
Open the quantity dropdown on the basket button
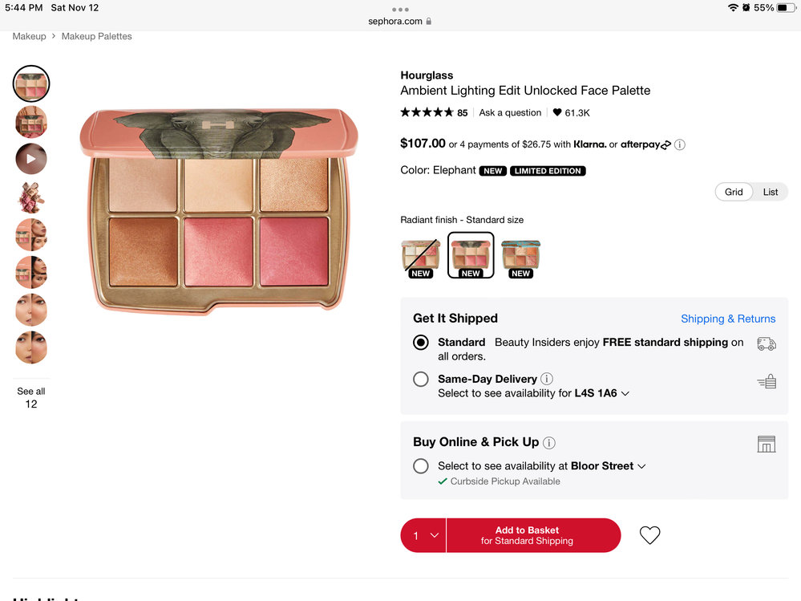(424, 535)
